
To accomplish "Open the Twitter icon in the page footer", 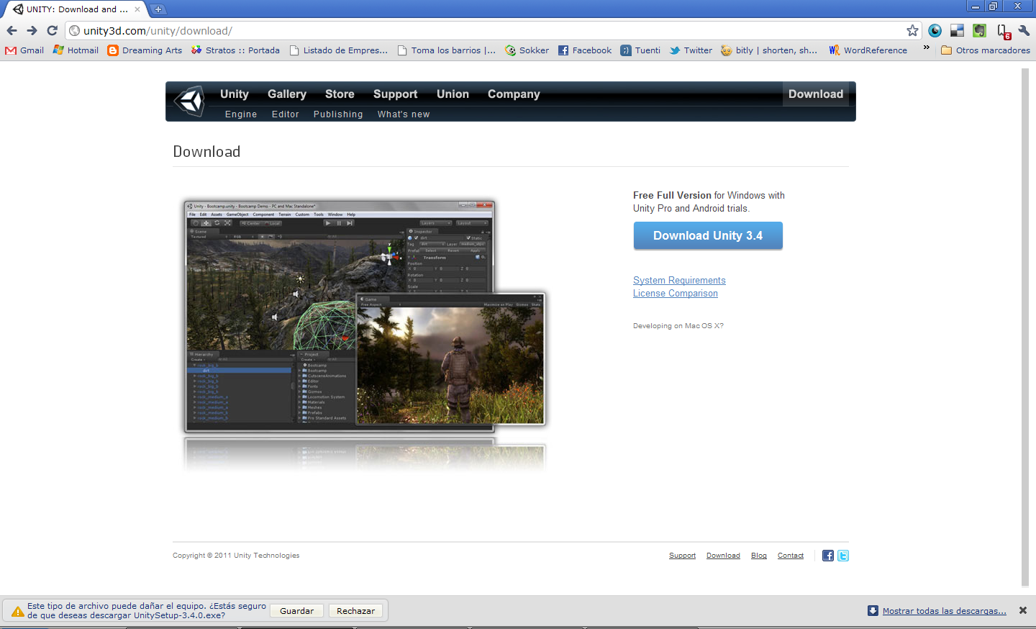I will coord(843,556).
